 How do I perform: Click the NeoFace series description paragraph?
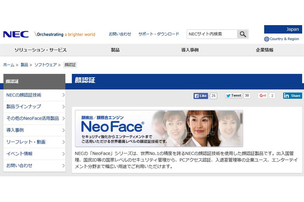tap(186, 160)
